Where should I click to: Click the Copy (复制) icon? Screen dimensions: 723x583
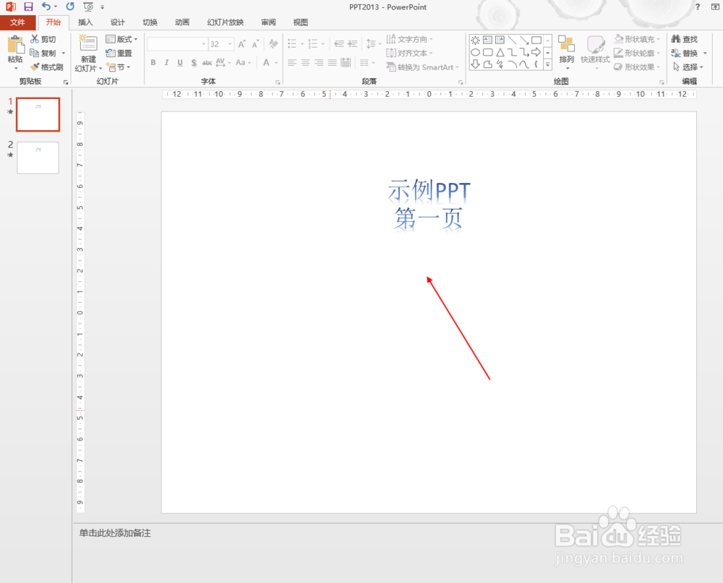[x=34, y=52]
